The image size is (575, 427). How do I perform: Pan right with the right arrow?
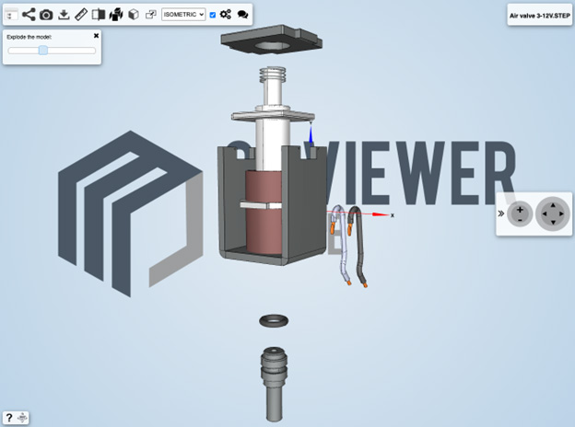pos(562,213)
